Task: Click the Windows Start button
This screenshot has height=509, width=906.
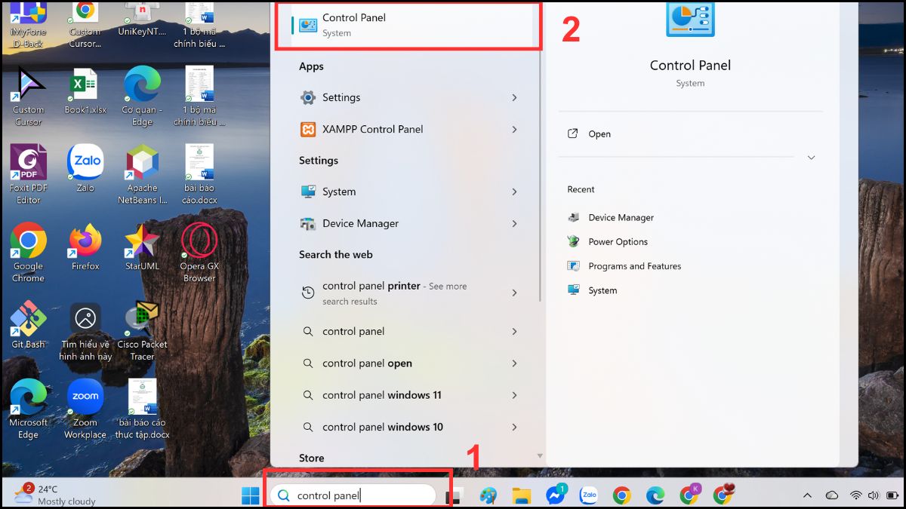Action: [250, 495]
